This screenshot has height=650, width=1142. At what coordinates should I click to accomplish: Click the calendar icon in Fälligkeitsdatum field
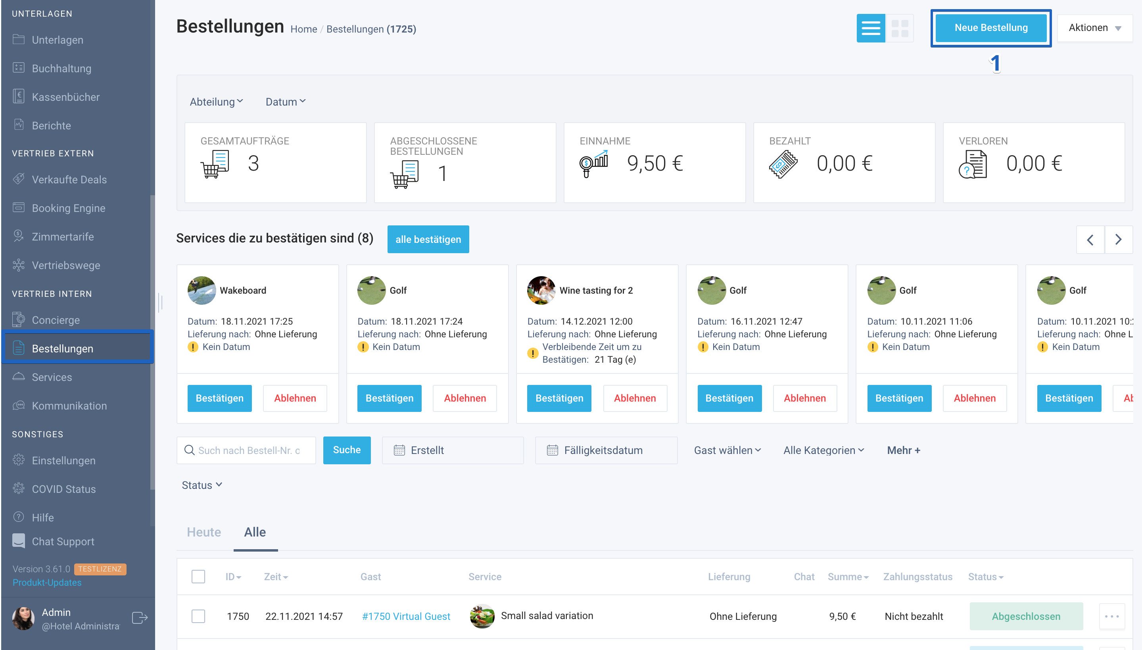(552, 450)
